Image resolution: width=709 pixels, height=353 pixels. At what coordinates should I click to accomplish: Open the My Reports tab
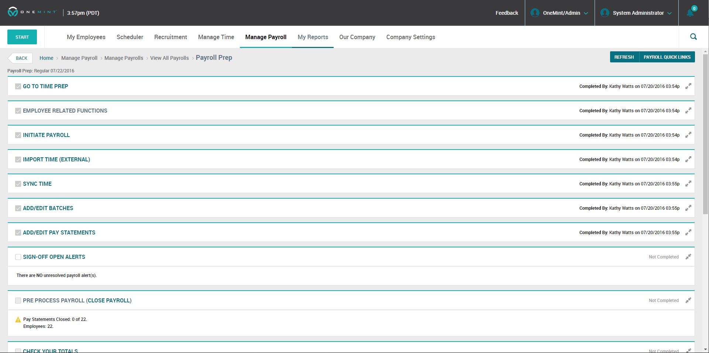tap(313, 37)
